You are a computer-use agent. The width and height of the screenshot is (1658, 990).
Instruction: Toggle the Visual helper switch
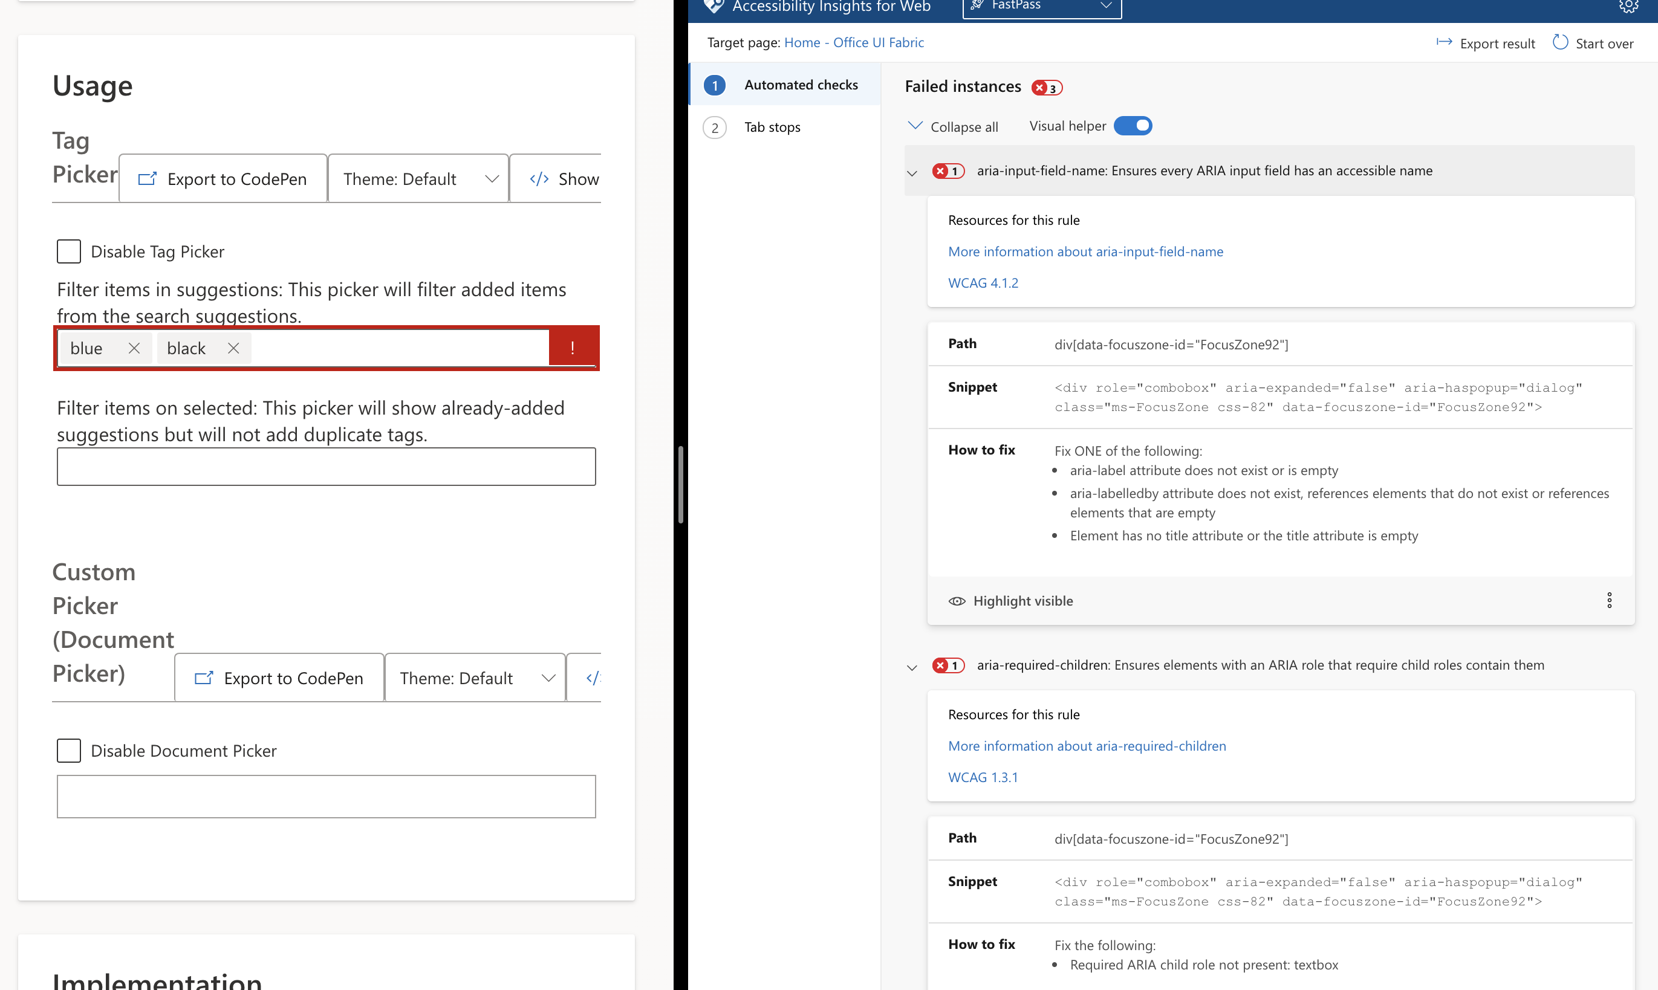[x=1133, y=126]
